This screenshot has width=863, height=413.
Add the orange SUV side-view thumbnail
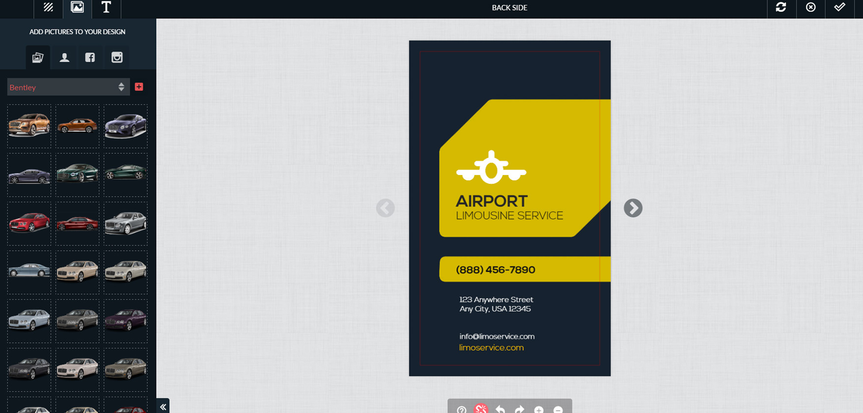tap(77, 126)
